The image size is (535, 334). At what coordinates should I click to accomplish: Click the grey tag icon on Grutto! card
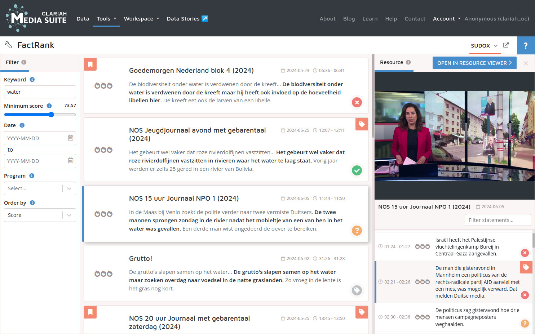[x=357, y=290]
